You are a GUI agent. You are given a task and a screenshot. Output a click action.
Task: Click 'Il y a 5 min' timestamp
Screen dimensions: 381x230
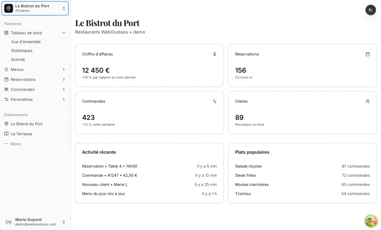click(207, 166)
